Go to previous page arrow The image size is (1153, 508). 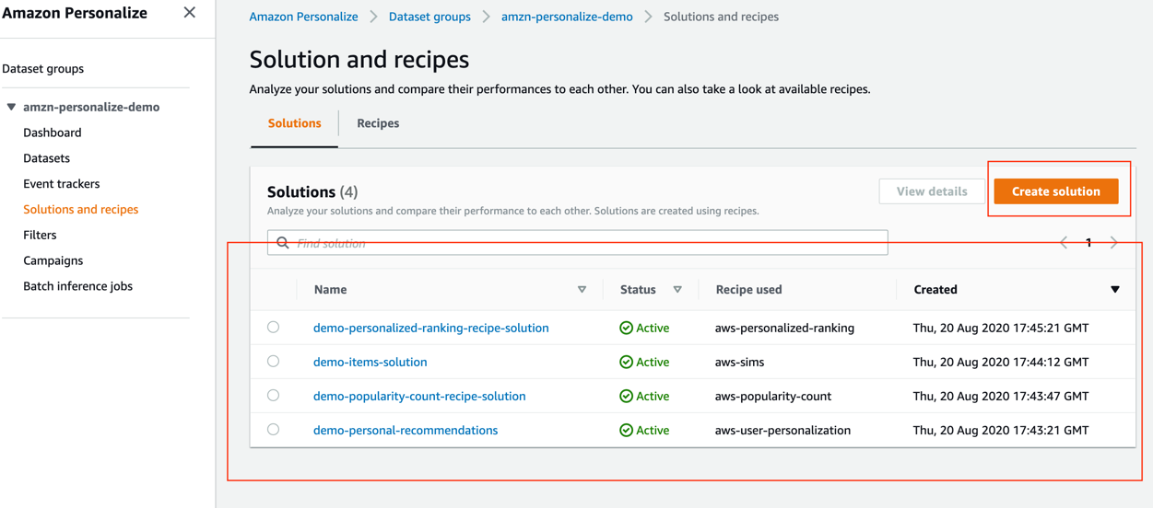[x=1064, y=243]
